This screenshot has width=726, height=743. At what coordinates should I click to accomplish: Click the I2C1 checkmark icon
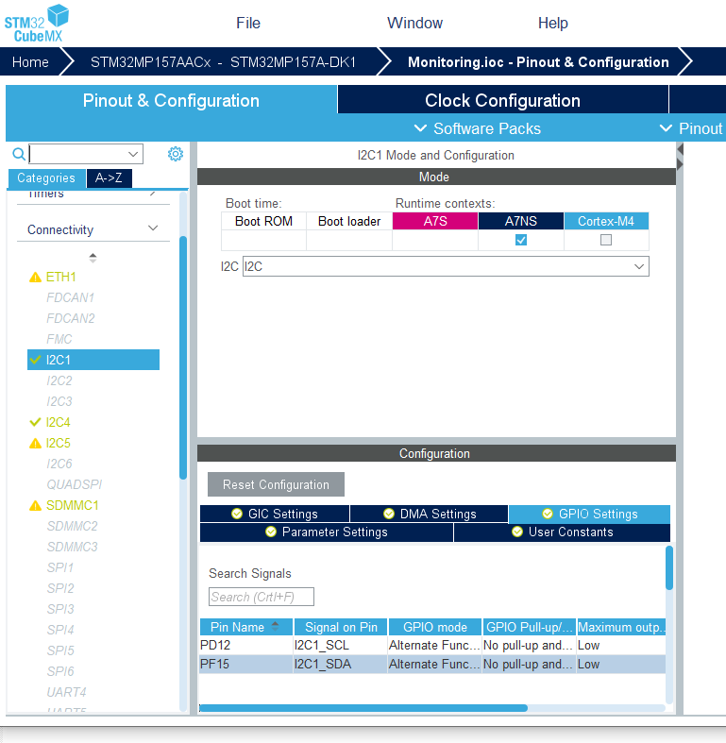click(35, 360)
